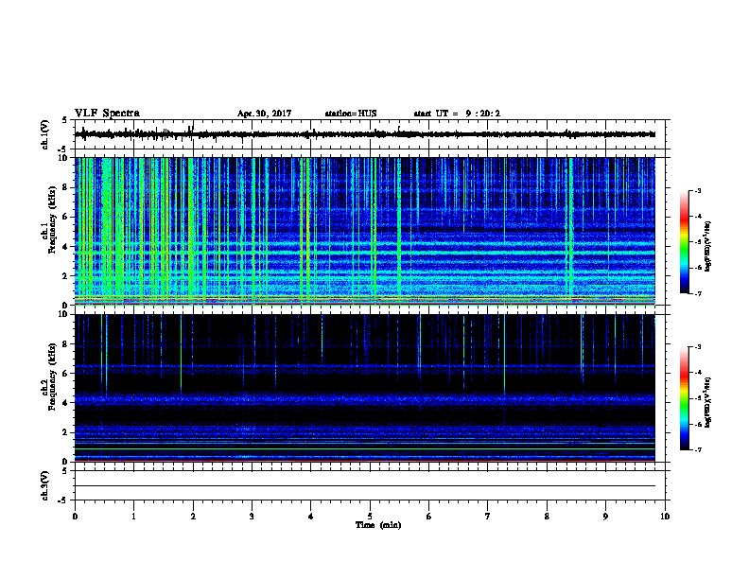Click the "-3" label on the ch.1 colorbar
Viewport: 749px width, 579px height.
coord(698,190)
